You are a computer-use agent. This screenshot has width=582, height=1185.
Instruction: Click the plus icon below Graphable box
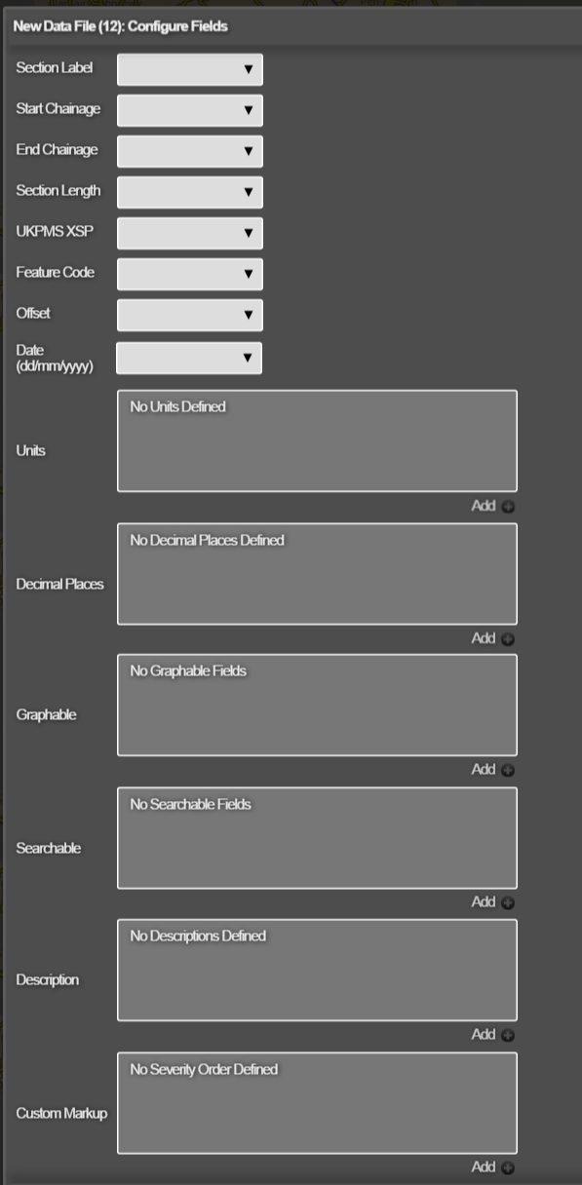[x=508, y=770]
